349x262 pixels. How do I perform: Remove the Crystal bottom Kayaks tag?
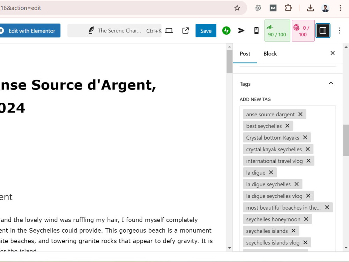[305, 137]
